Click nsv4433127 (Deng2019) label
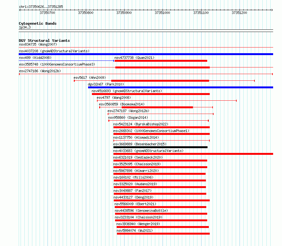Image resolution: width=282 pixels, height=246 pixels. 133,197
